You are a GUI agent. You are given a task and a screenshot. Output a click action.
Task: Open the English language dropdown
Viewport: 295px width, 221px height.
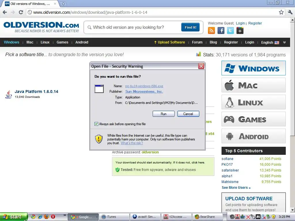click(x=270, y=42)
